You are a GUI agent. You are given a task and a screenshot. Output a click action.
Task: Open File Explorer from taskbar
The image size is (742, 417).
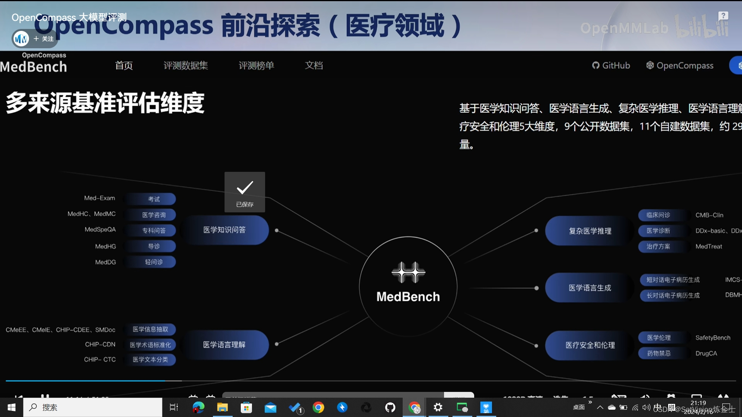point(222,407)
